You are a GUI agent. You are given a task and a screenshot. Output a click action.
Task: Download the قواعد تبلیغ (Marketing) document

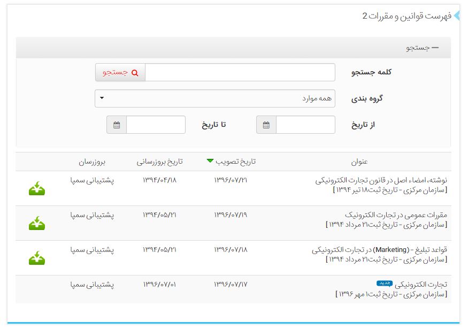36,258
